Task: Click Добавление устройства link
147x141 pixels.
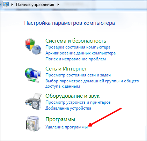Action: 68,108
